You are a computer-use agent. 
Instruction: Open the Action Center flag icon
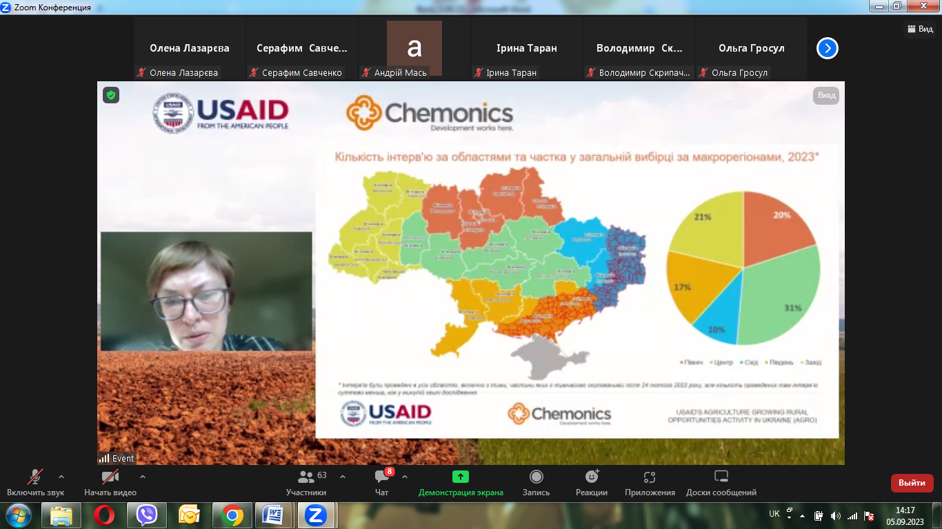pyautogui.click(x=870, y=516)
